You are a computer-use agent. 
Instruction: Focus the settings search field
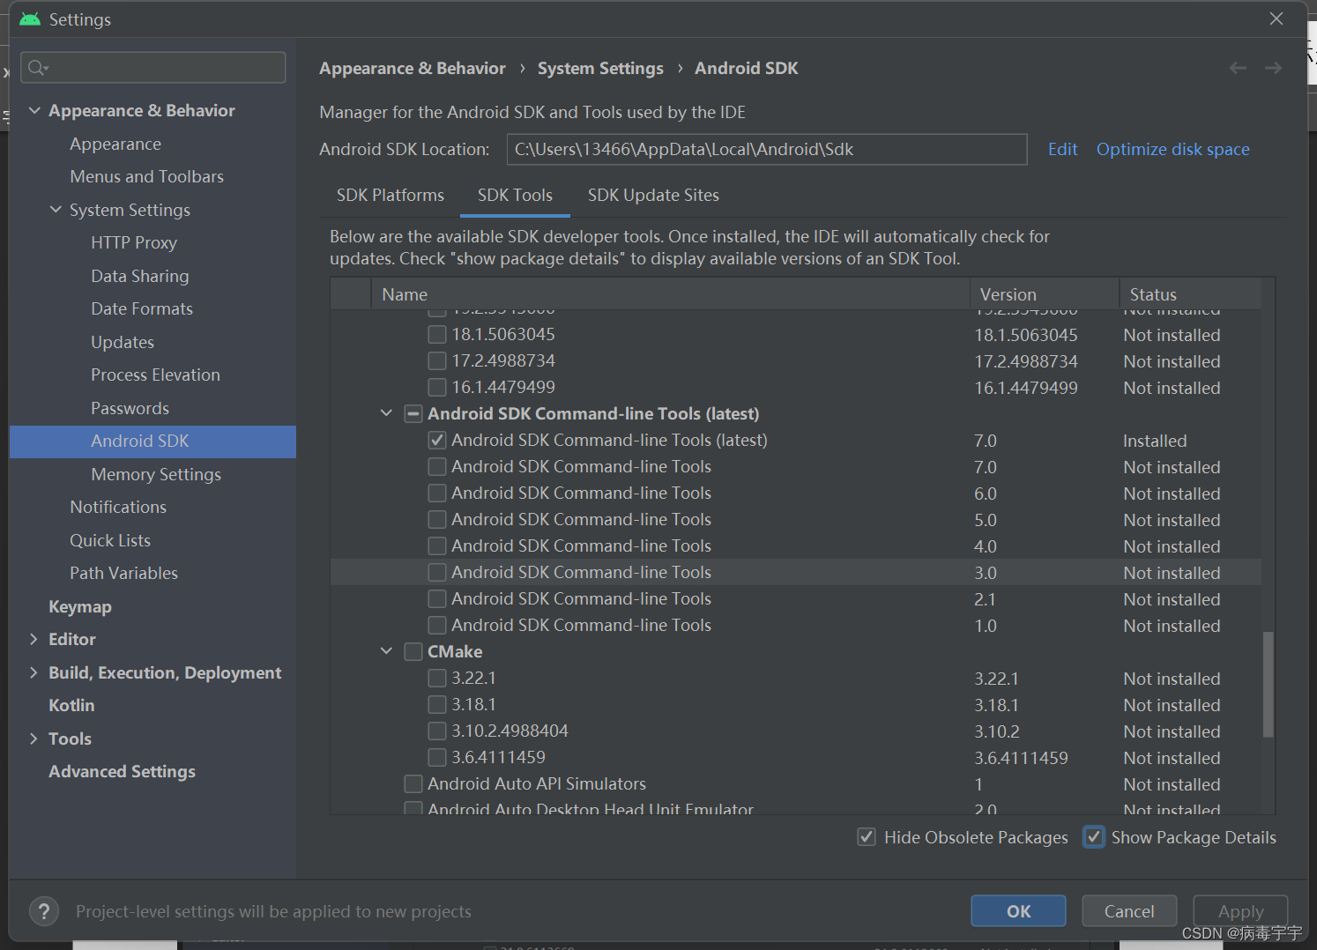pyautogui.click(x=153, y=68)
